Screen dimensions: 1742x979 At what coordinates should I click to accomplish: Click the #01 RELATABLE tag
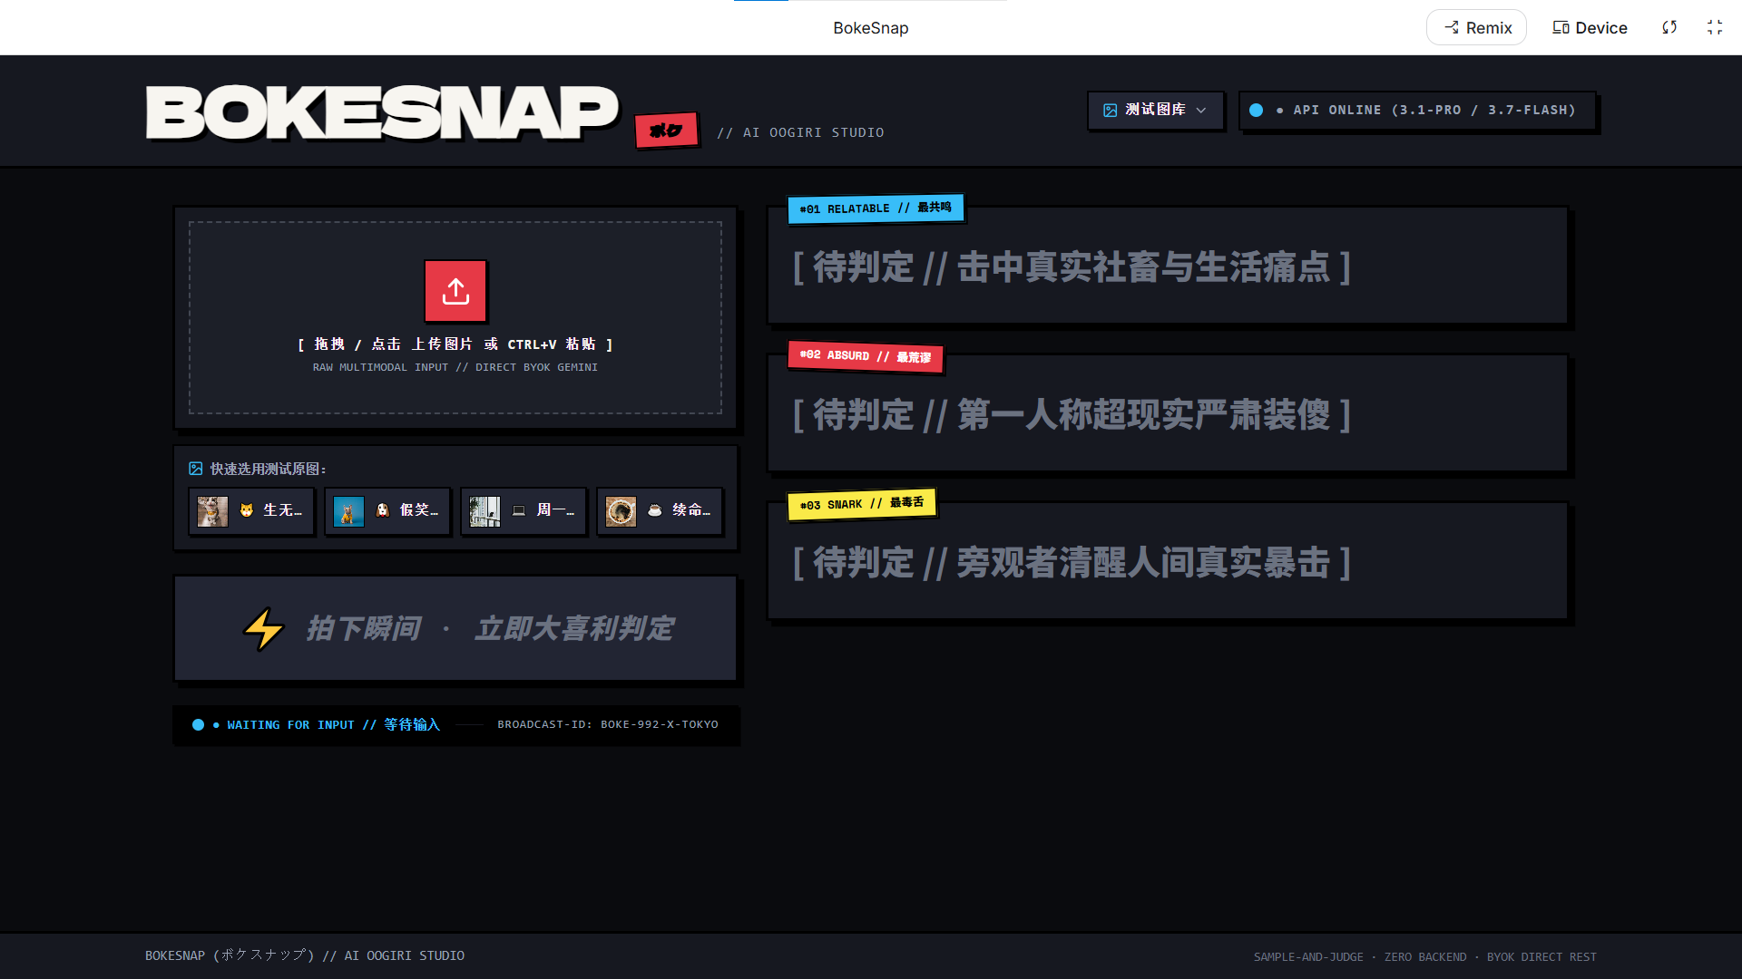point(876,208)
